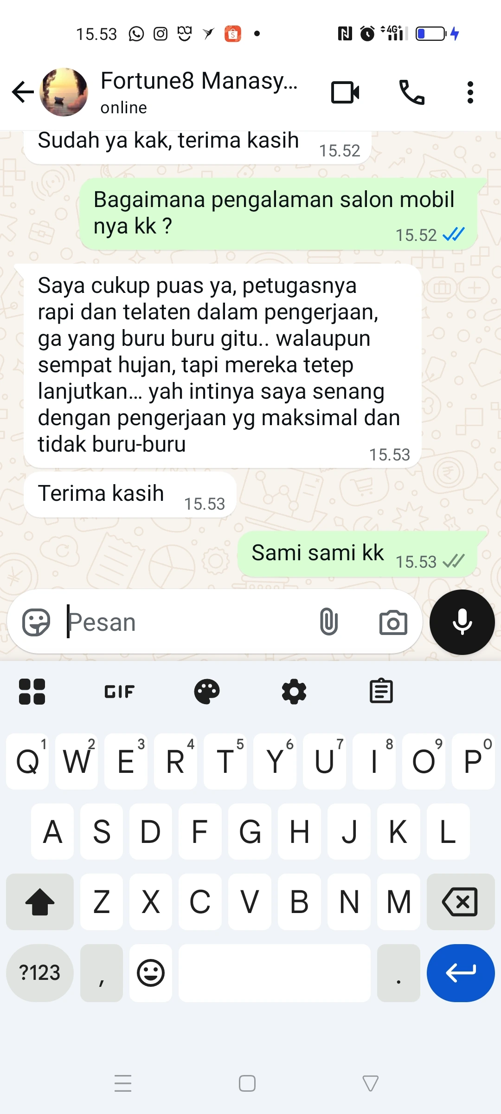Image resolution: width=501 pixels, height=1114 pixels.
Task: Tap the keyboard emoji smiley key
Action: pos(151,972)
